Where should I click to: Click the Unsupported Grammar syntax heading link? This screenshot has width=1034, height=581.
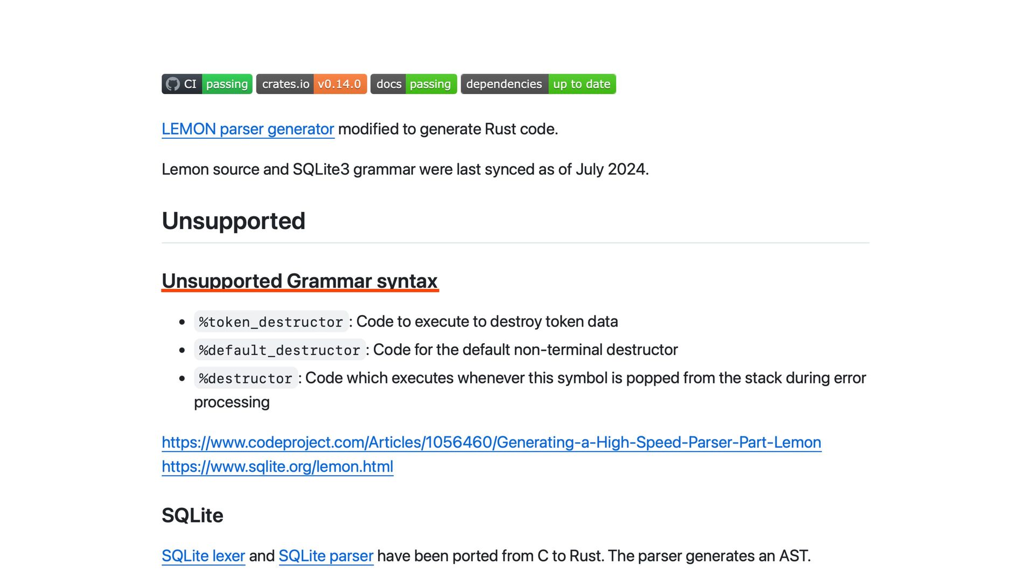coord(299,281)
